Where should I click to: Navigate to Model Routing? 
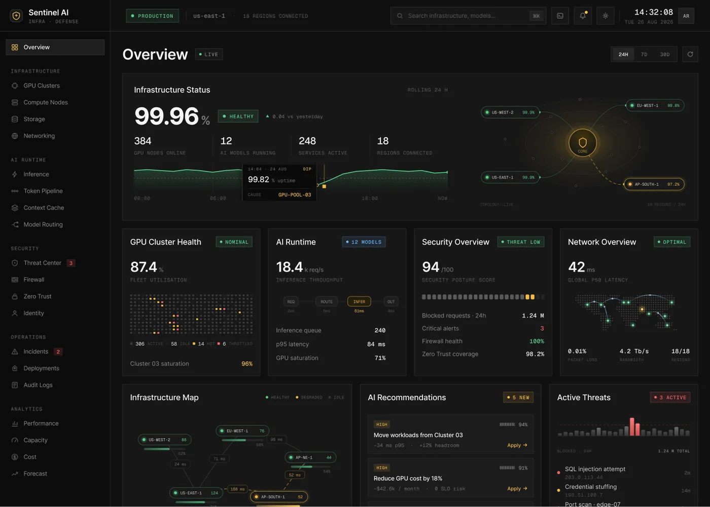coord(55,224)
